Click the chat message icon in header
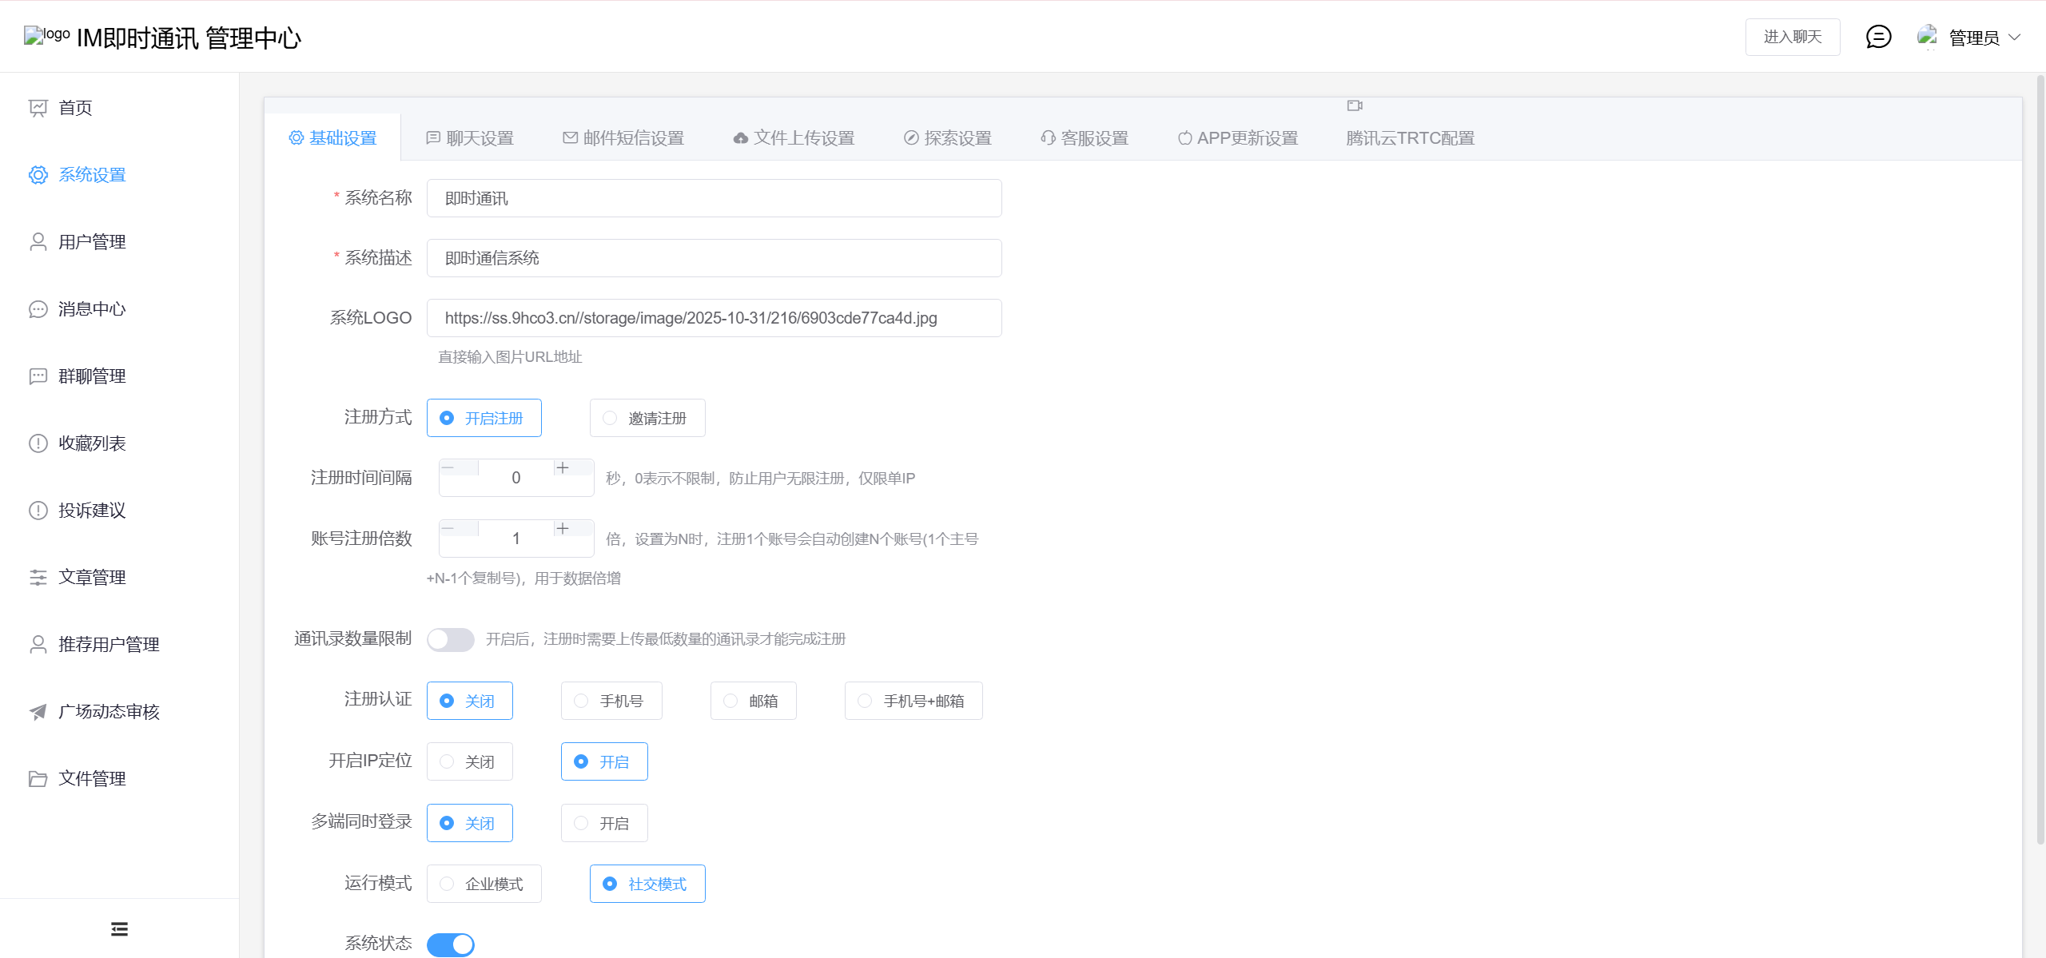 (x=1878, y=37)
